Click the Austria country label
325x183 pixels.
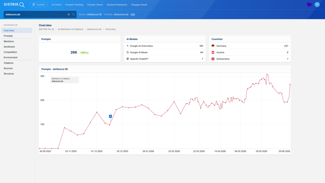220,52
